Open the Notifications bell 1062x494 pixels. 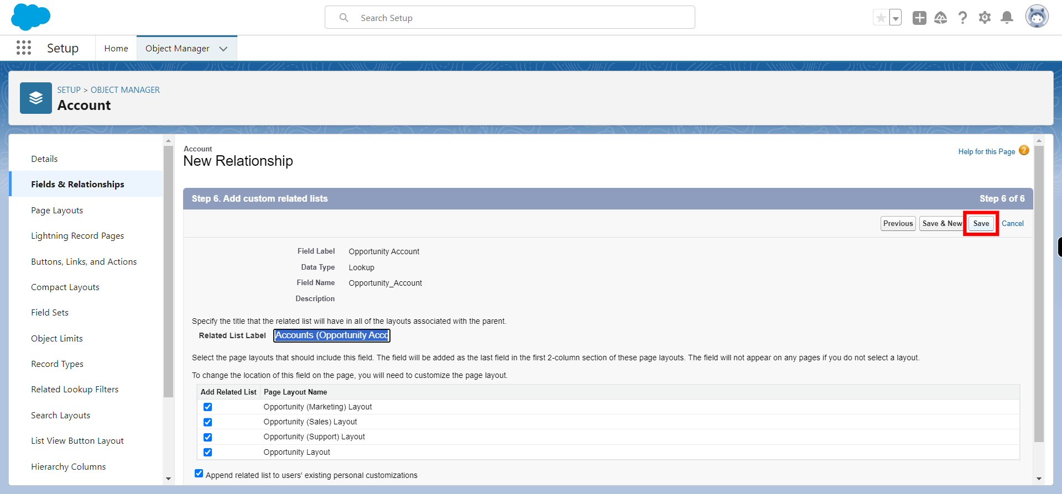[1007, 18]
